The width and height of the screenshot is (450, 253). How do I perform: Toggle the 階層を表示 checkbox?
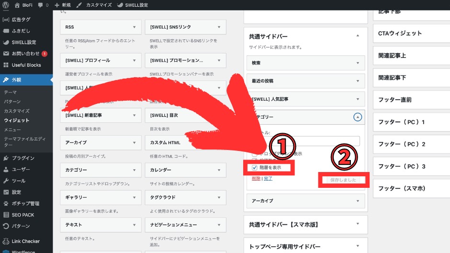(254, 167)
